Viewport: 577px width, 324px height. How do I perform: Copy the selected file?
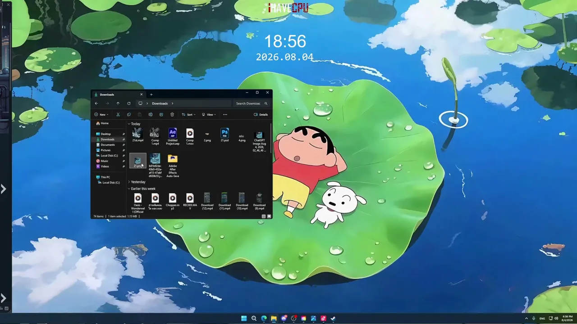pos(129,115)
